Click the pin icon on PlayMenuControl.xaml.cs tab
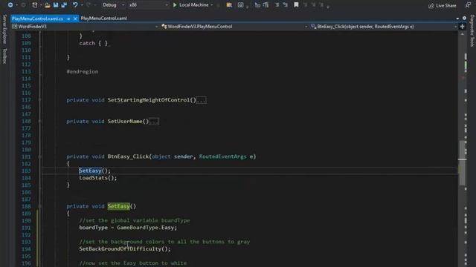This screenshot has width=476, height=267. click(x=68, y=19)
